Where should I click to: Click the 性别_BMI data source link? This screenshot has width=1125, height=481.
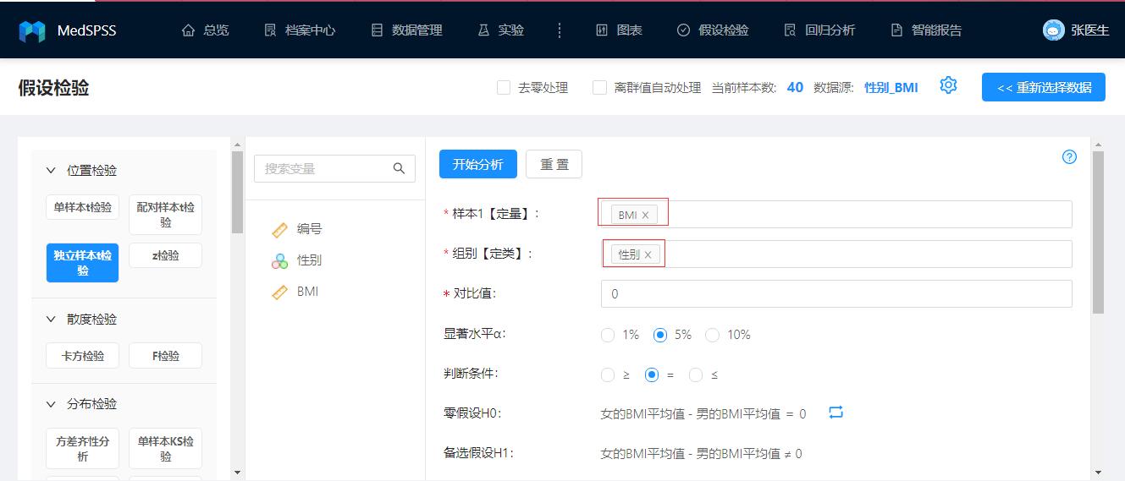tap(891, 87)
